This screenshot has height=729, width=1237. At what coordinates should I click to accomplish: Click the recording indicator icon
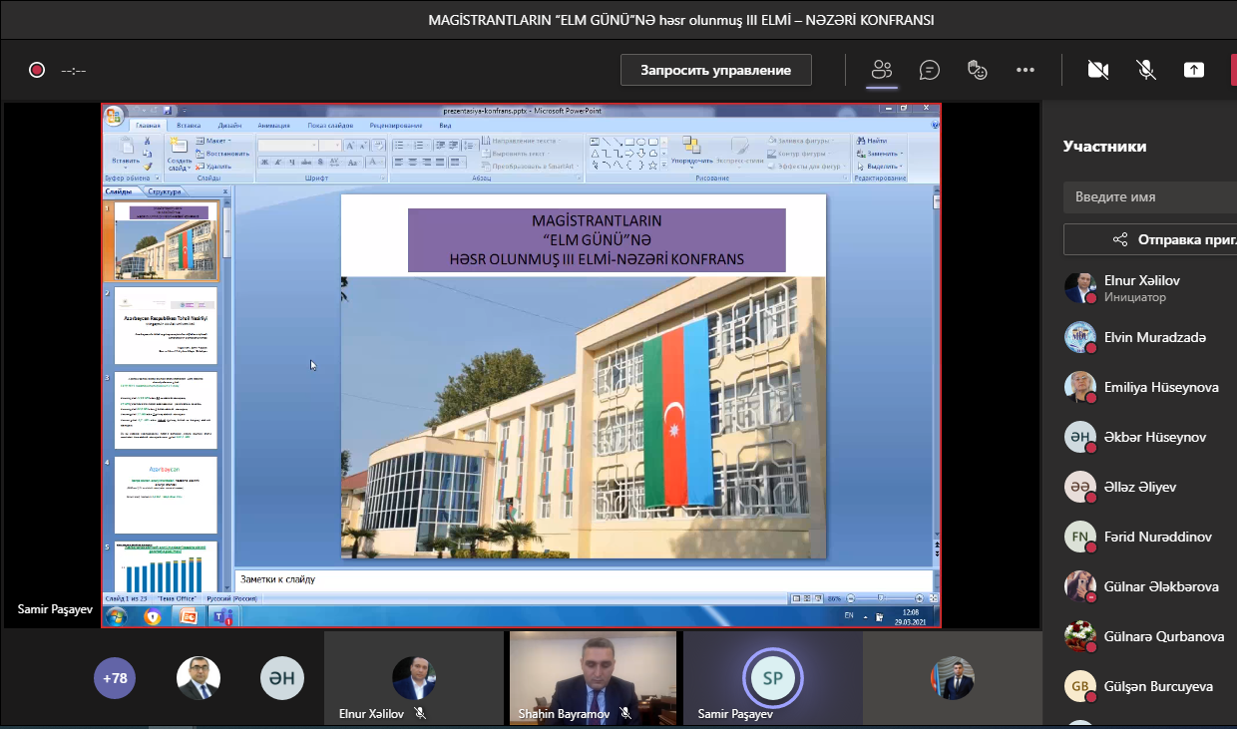tap(37, 70)
